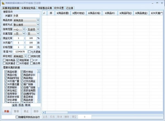Uncheck the 淘宝商城 option
This screenshot has height=121, width=165.
pyautogui.click(x=18, y=60)
